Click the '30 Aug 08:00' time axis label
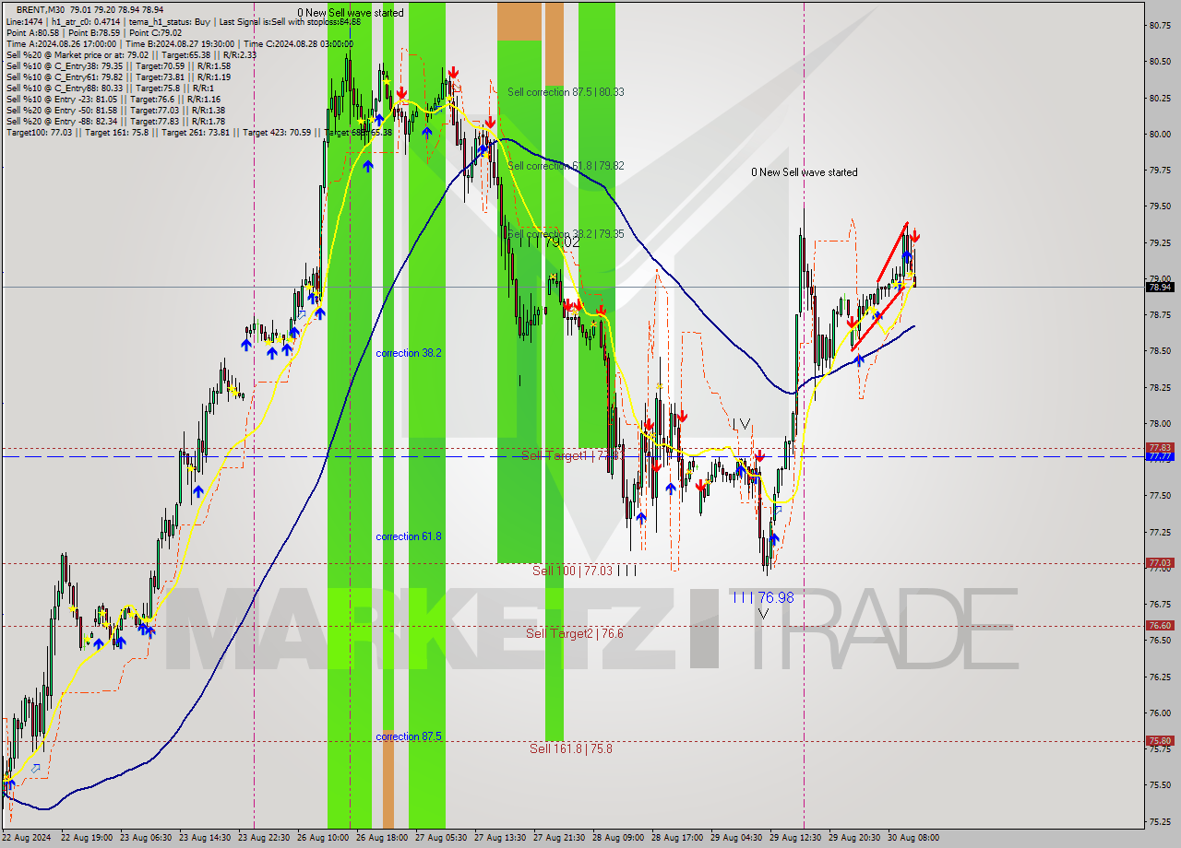Image resolution: width=1181 pixels, height=848 pixels. coord(913,838)
